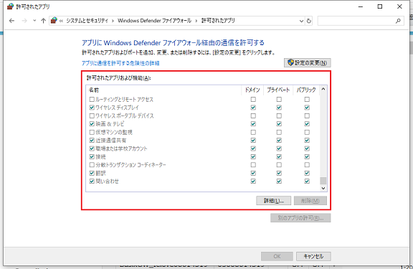Click the OK button
413x269 pixels.
[x=277, y=256]
